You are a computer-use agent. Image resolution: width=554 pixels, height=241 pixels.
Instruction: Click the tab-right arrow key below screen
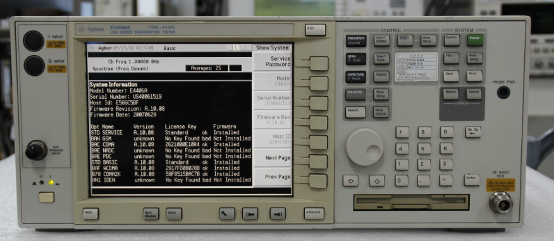coord(278,213)
